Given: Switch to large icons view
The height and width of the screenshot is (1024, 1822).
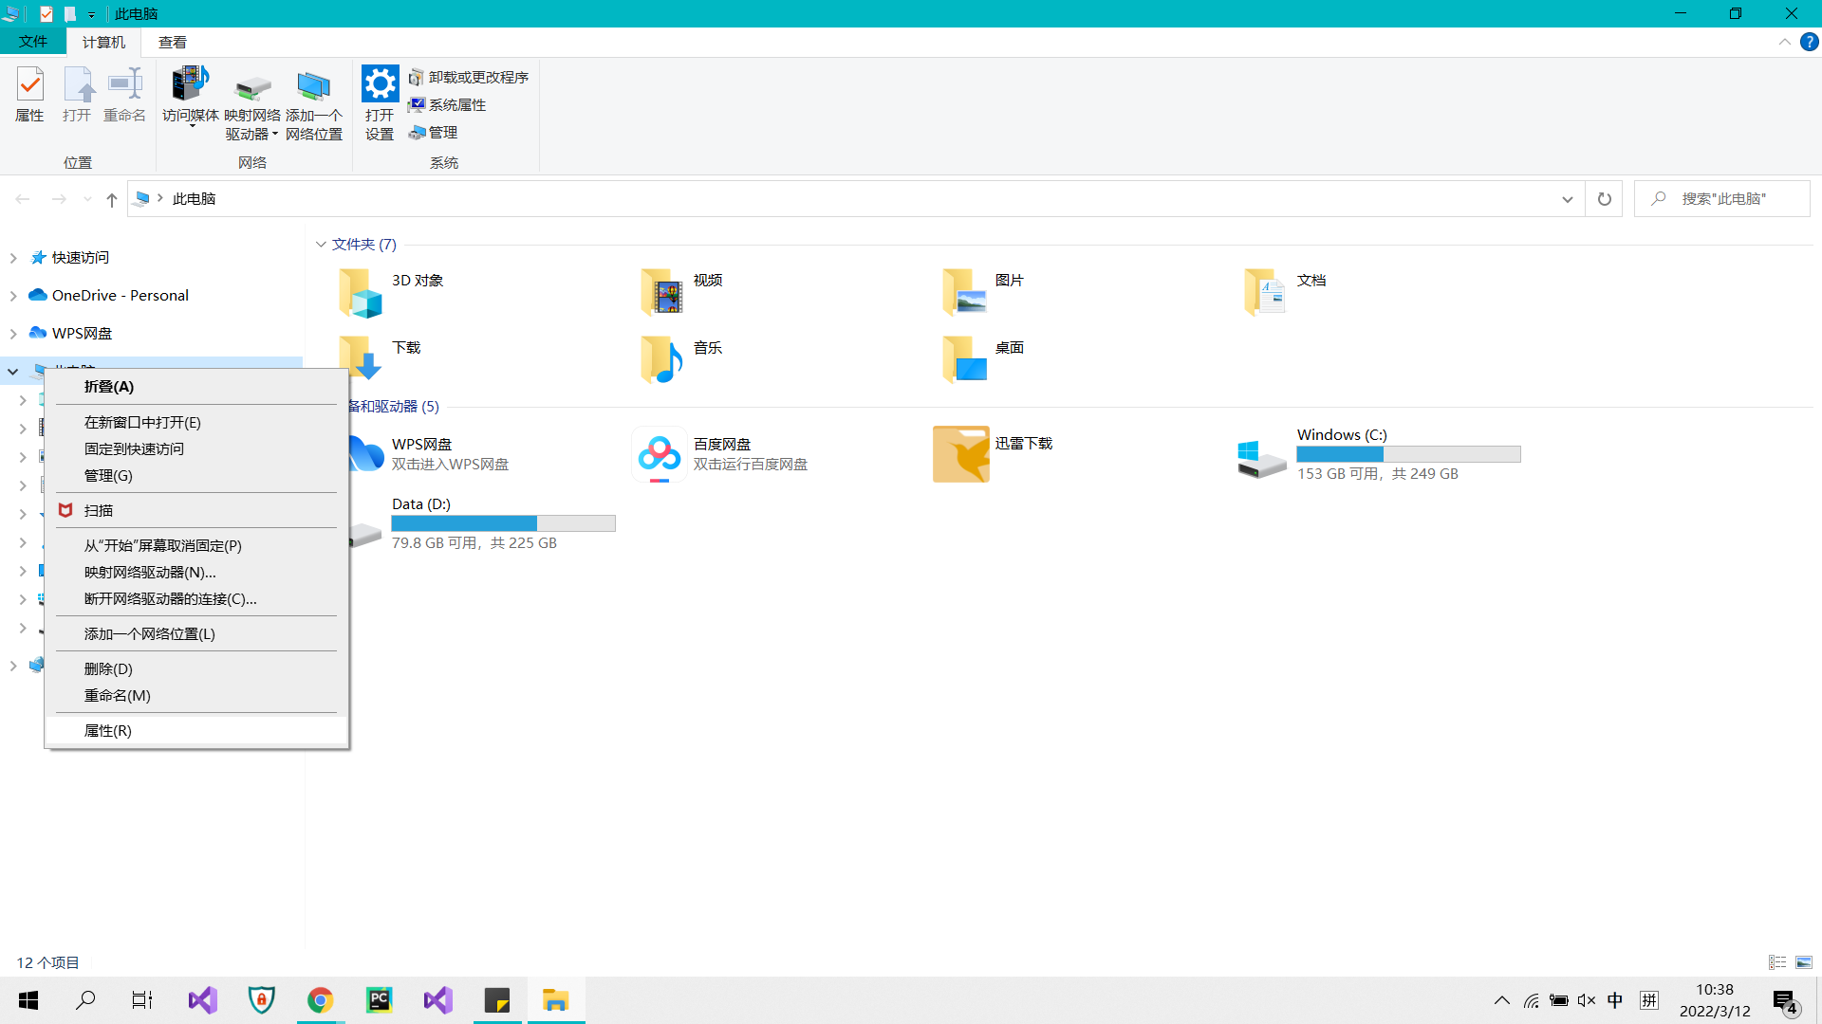Looking at the screenshot, I should (1804, 962).
